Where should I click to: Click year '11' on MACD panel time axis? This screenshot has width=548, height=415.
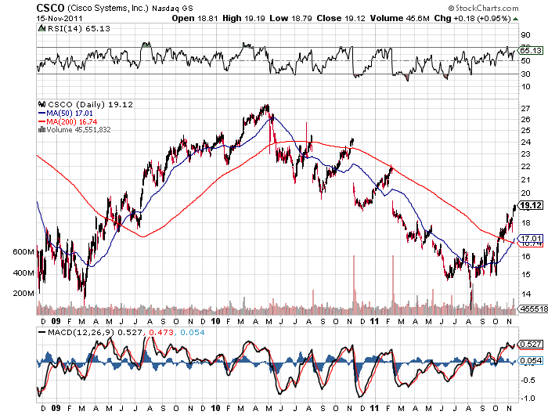374,408
